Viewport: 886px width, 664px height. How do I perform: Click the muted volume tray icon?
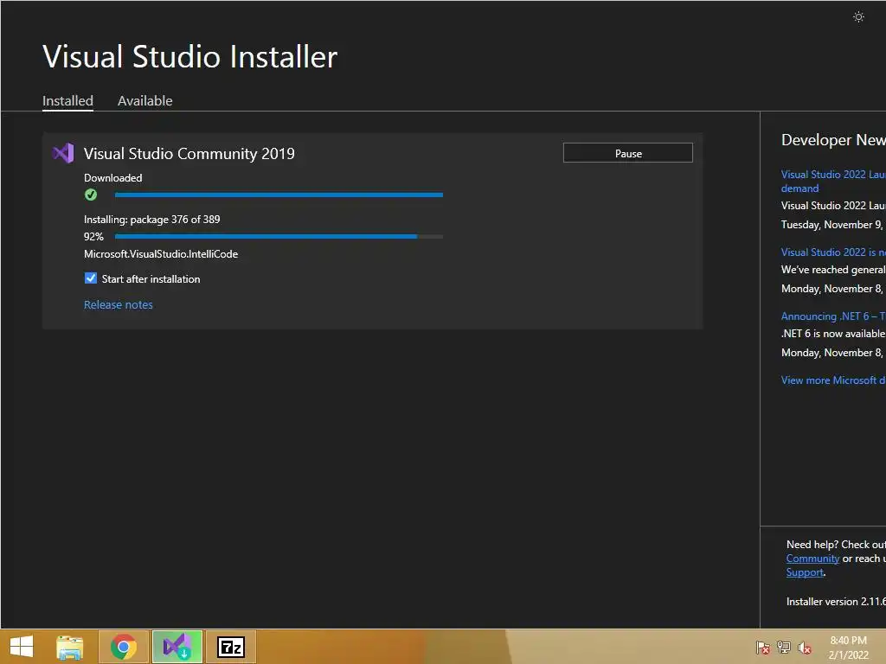point(805,647)
